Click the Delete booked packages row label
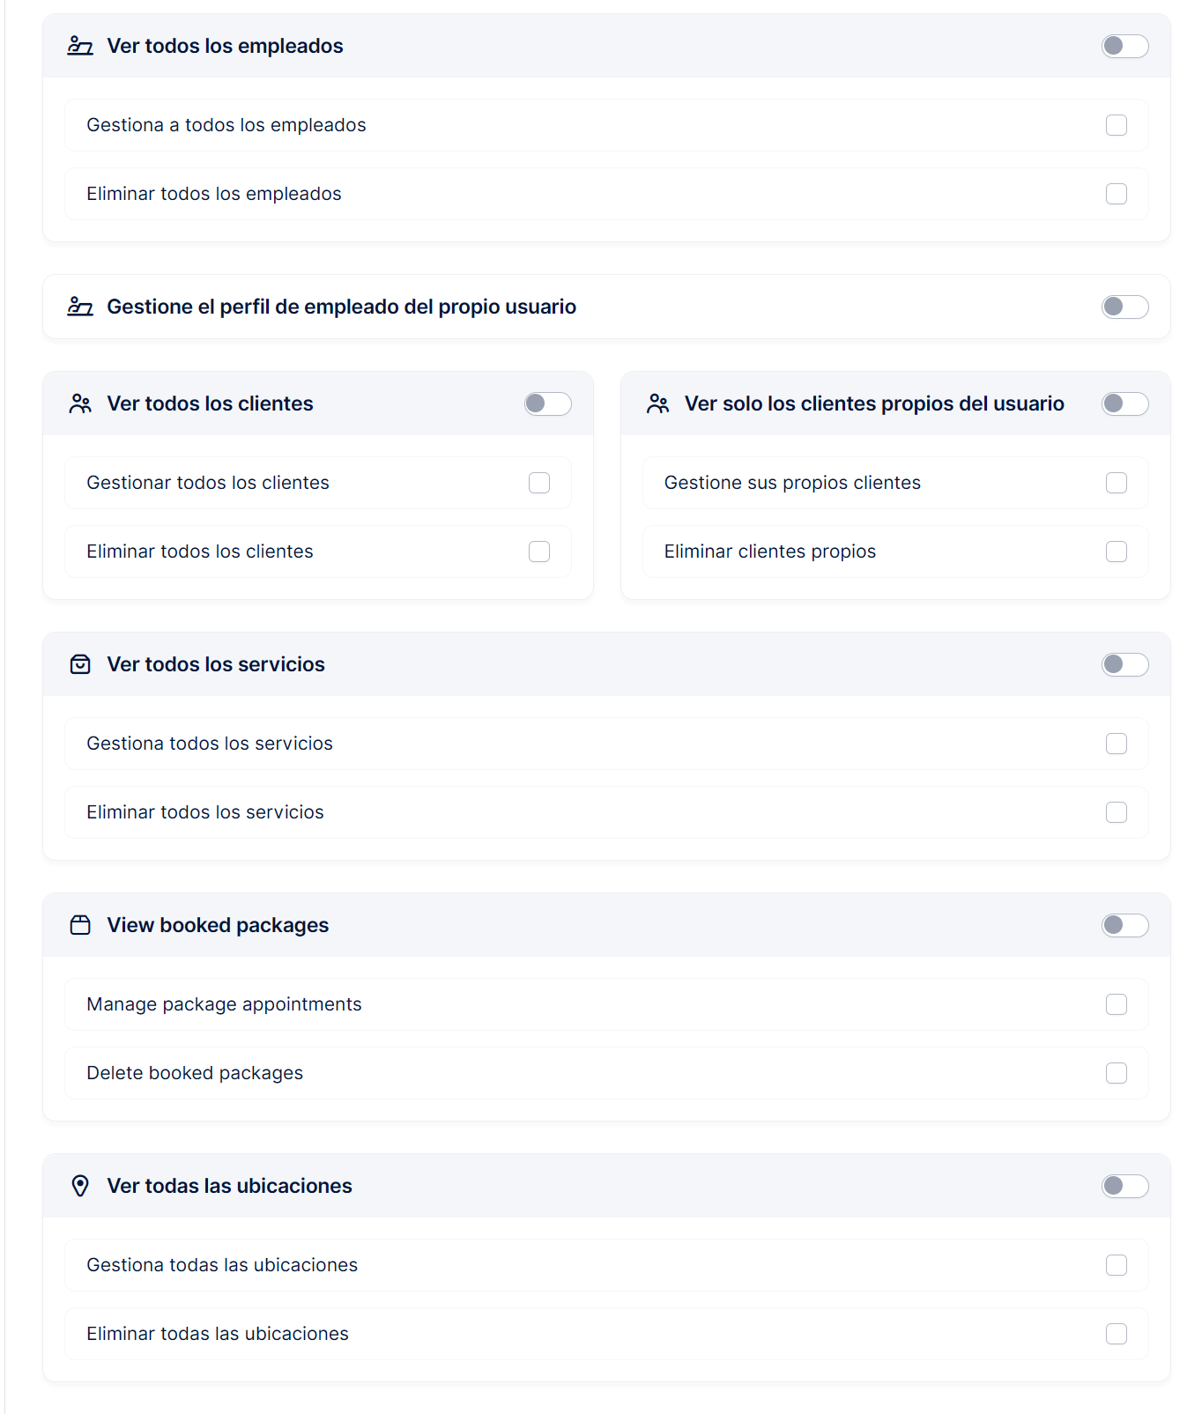1202x1414 pixels. 195,1073
